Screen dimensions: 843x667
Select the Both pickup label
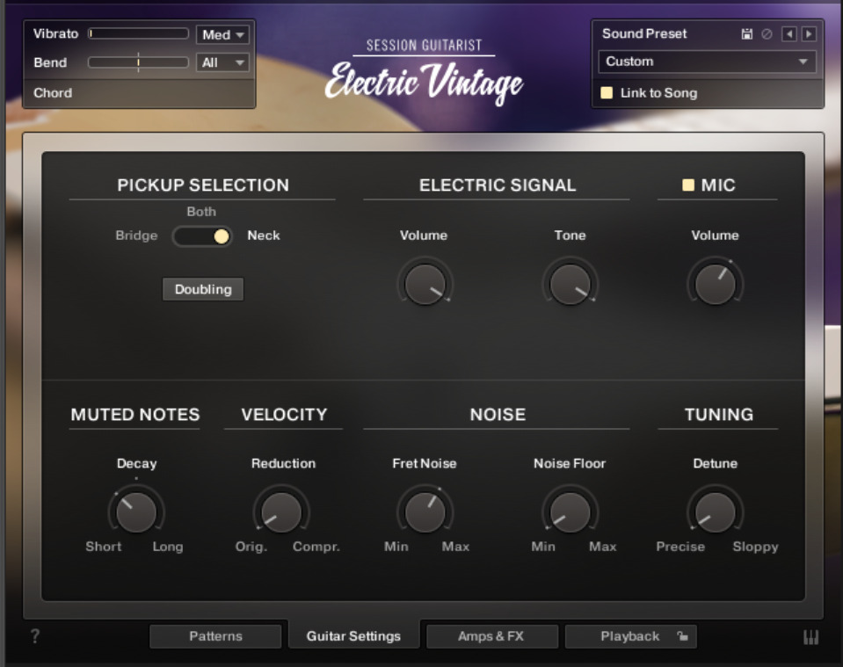[201, 212]
